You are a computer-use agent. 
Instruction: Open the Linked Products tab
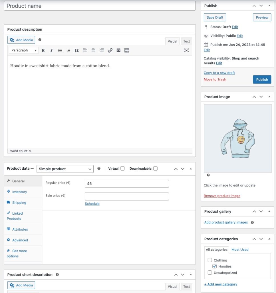click(23, 216)
